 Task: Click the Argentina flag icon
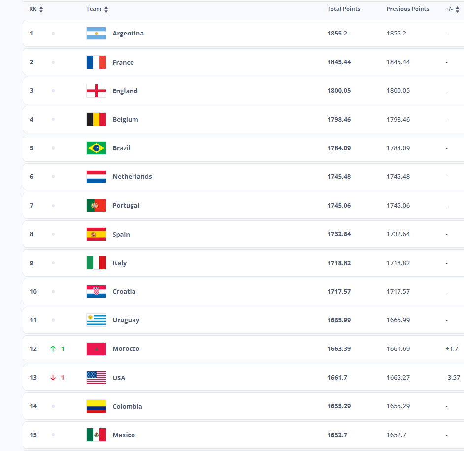96,34
